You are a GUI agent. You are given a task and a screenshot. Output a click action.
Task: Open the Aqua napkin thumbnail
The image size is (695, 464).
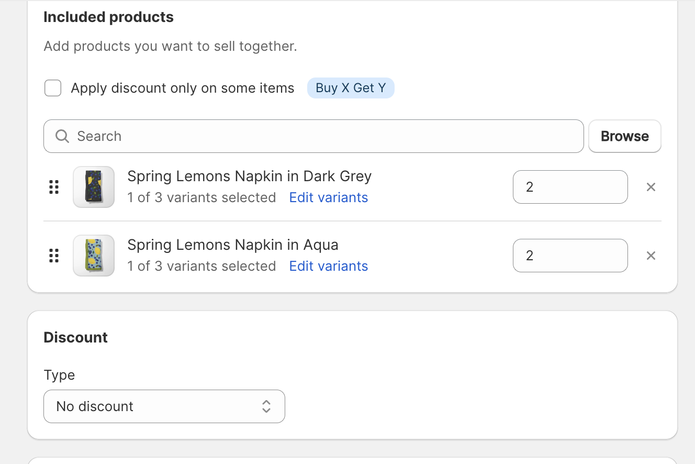(94, 256)
